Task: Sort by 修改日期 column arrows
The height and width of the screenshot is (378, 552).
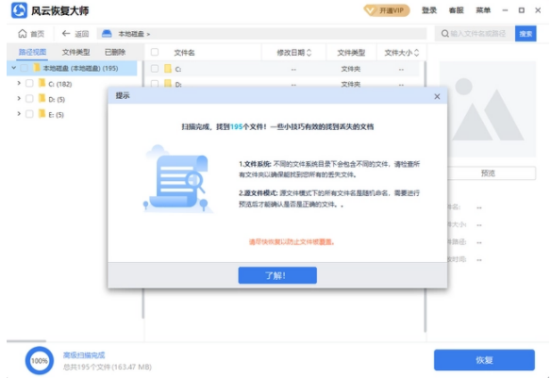Action: [x=309, y=53]
